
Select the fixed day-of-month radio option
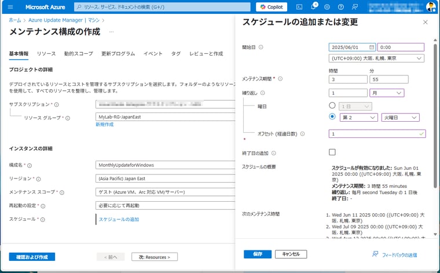332,105
